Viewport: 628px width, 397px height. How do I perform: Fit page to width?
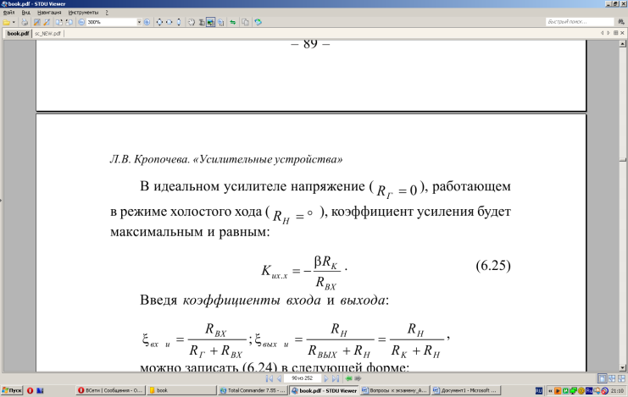[169, 22]
